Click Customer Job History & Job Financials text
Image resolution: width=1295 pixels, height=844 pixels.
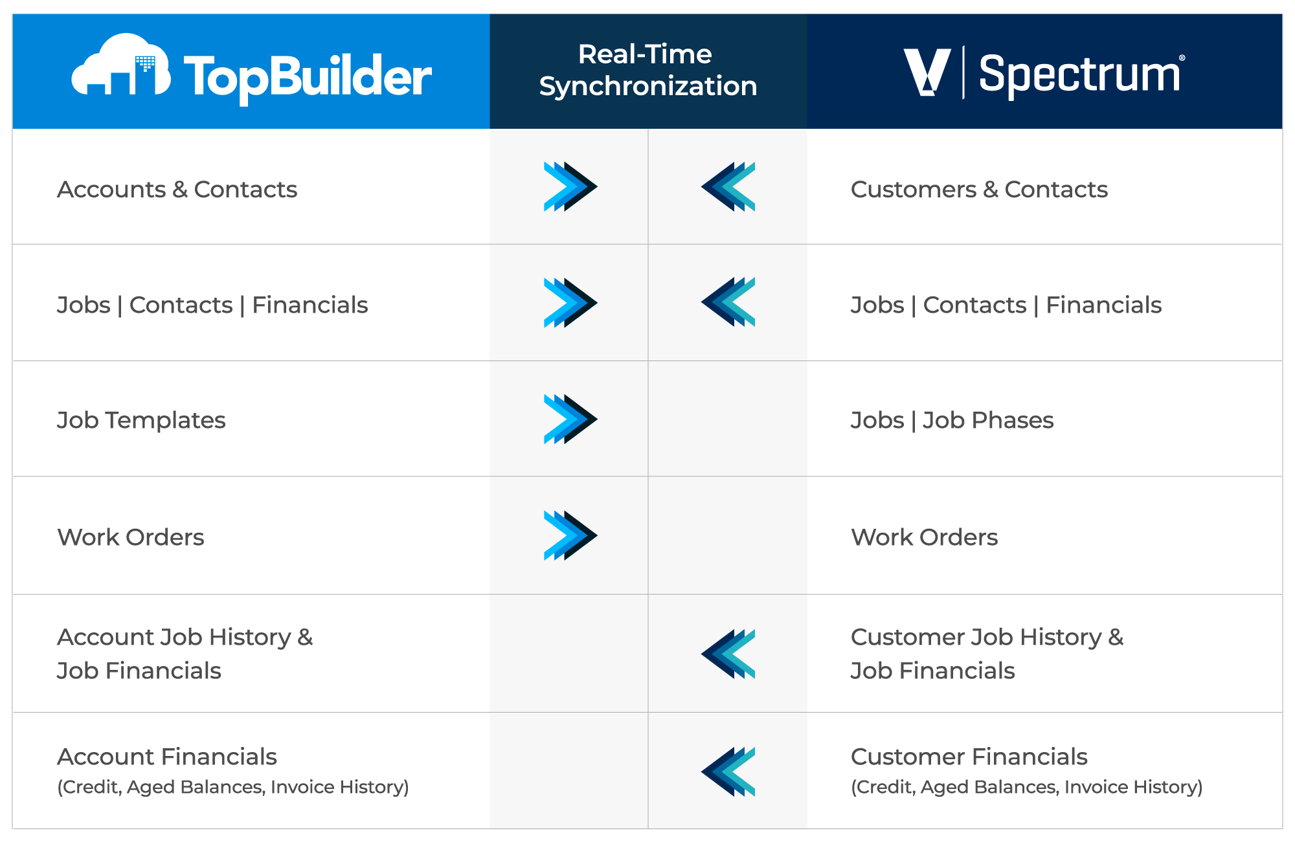(987, 654)
